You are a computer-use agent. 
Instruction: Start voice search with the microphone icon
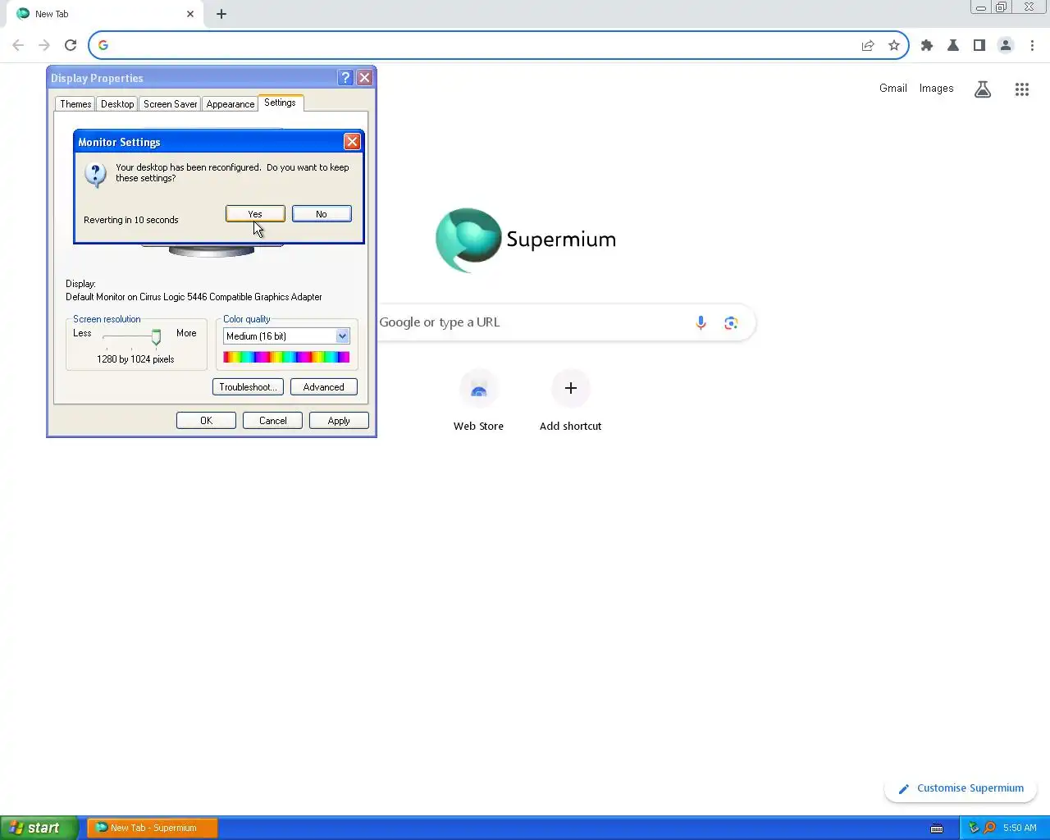(x=701, y=322)
